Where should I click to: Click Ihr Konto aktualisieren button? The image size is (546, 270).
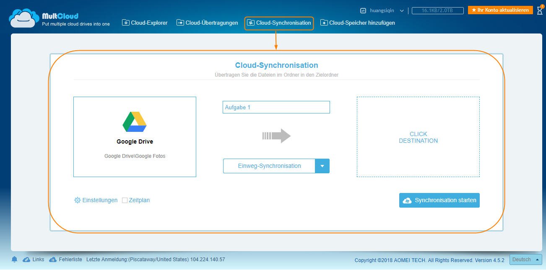coord(500,10)
